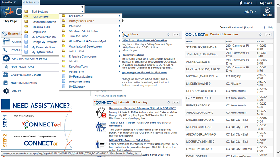Click the CONNECTor step 2 banner
The image size is (280, 157).
(x=41, y=143)
